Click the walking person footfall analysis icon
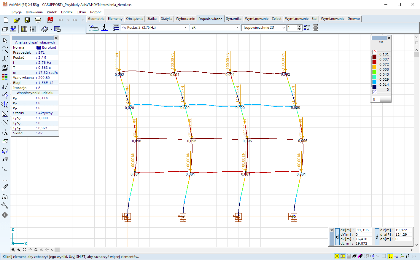420x260 pixels. [104, 28]
